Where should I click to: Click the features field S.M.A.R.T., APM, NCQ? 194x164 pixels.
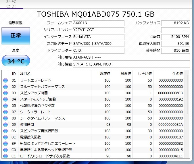coord(131,64)
